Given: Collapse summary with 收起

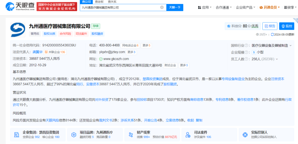Looking at the screenshot, I should pyautogui.click(x=191, y=120).
